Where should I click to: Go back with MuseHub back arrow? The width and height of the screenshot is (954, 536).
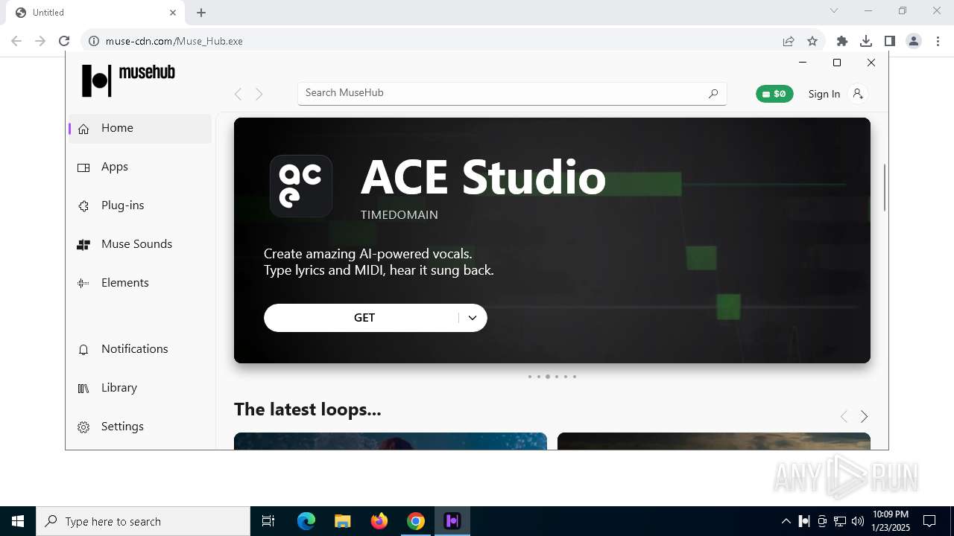238,94
